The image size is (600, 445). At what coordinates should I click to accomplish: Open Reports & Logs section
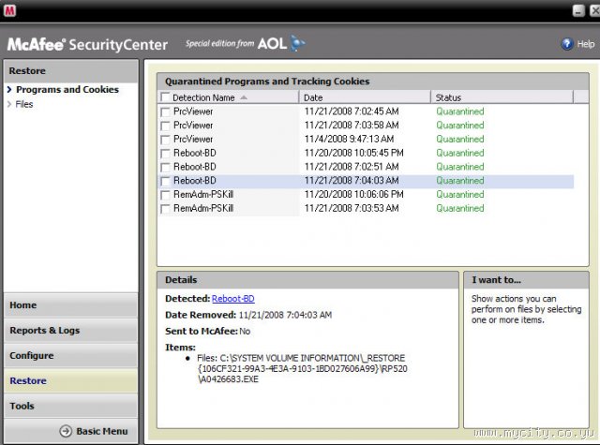(71, 331)
